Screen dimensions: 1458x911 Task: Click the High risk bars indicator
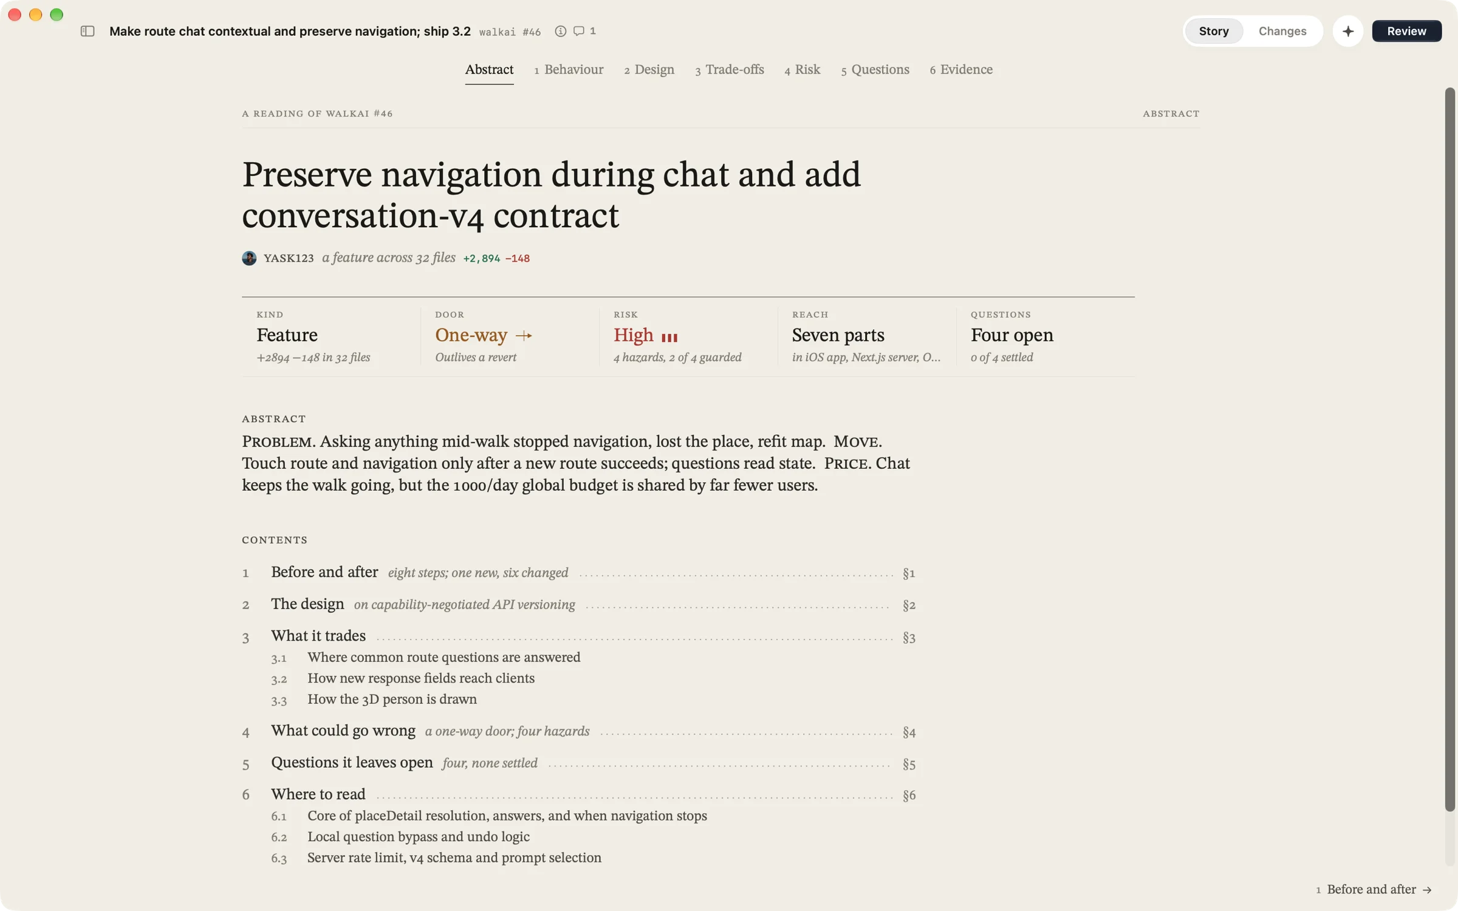[669, 337]
